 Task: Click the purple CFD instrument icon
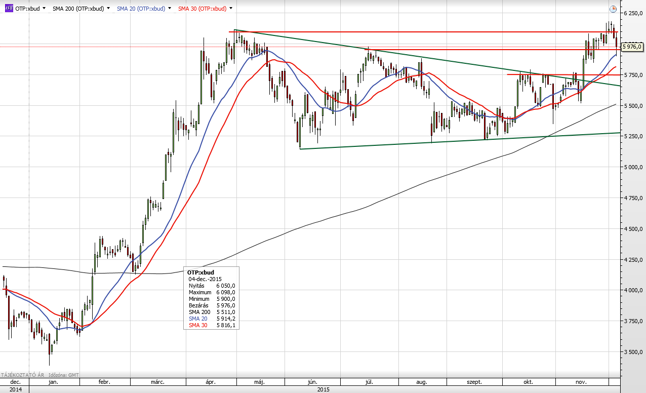point(9,9)
